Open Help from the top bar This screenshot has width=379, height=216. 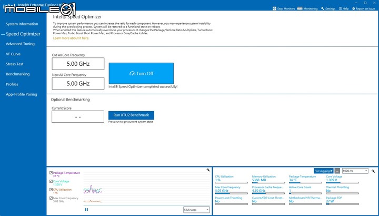pos(344,8)
